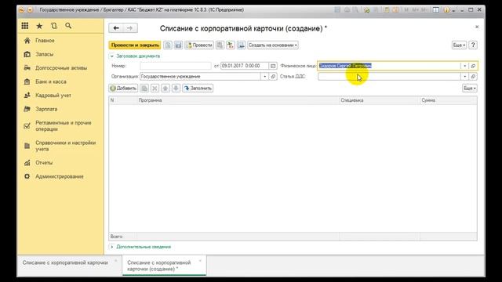Open the 'Кадровый учет' section

point(53,96)
